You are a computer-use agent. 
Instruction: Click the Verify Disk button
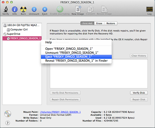click(x=139, y=93)
